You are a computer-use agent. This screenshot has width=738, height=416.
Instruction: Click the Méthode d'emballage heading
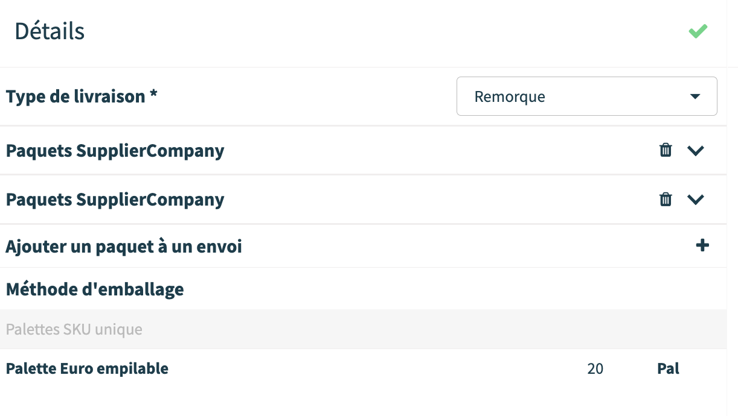95,289
